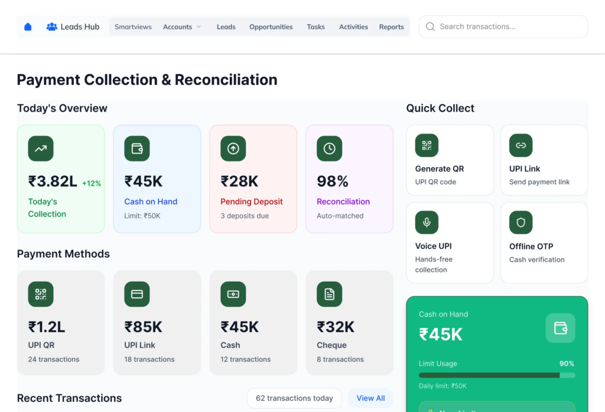Image resolution: width=605 pixels, height=412 pixels.
Task: Click the Payment Methods heading
Action: (x=63, y=254)
